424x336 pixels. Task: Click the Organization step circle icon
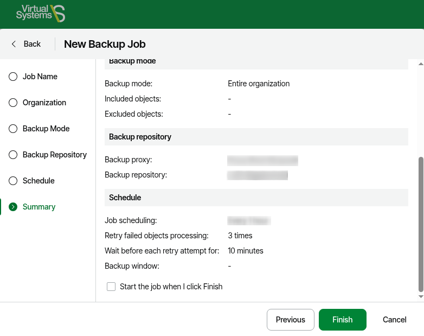click(x=13, y=103)
